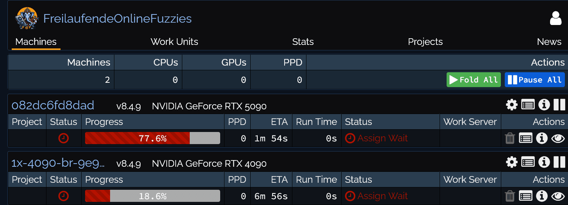View protein with eye icon, 77.6% row
This screenshot has width=568, height=205.
click(558, 138)
